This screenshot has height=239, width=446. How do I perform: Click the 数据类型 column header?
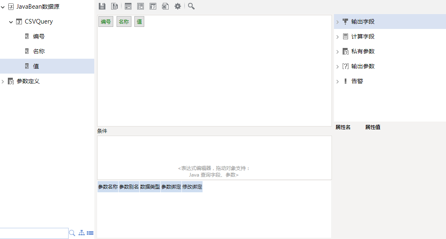click(x=150, y=186)
